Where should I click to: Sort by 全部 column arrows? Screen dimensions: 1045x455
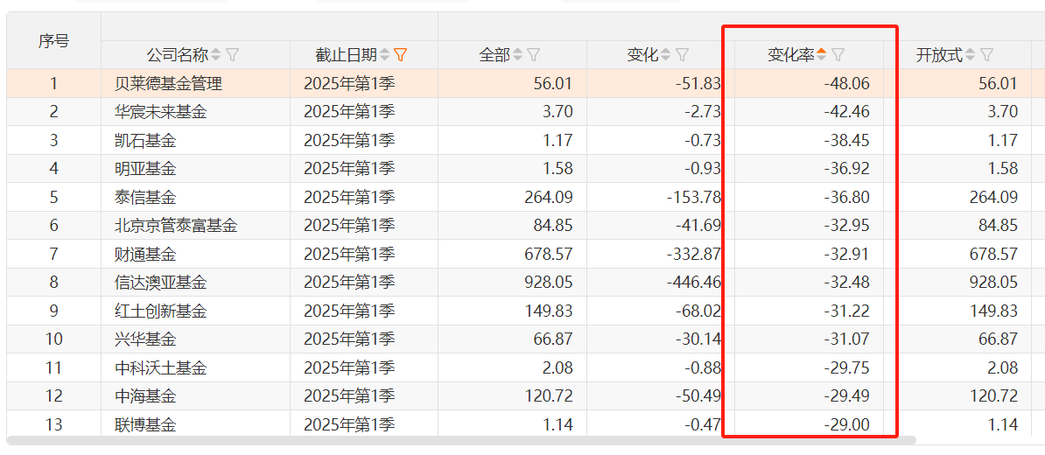click(x=518, y=55)
